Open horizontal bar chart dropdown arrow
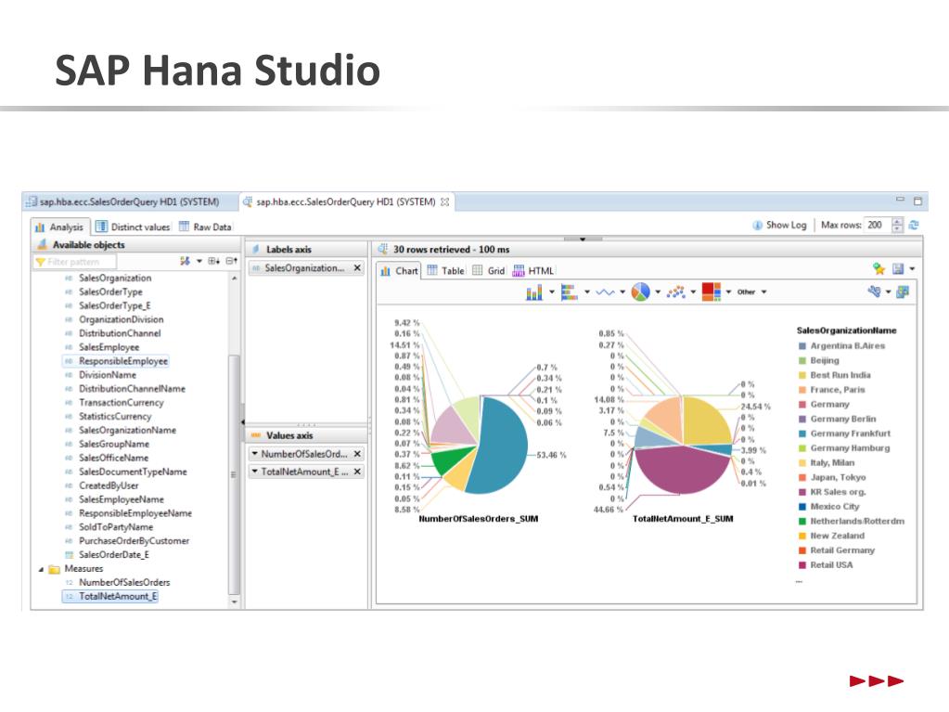949x712 pixels. tap(586, 291)
